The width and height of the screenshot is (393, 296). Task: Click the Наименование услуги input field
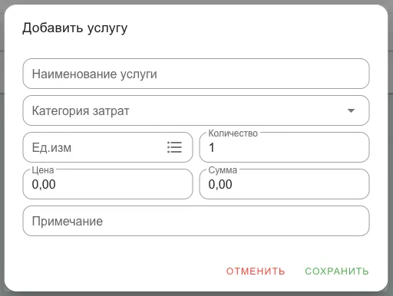pos(196,74)
